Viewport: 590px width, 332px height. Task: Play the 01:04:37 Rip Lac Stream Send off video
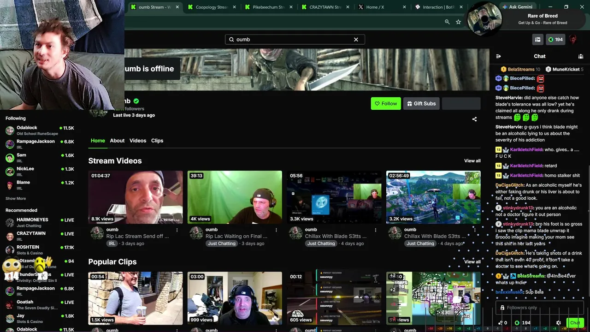coord(136,197)
